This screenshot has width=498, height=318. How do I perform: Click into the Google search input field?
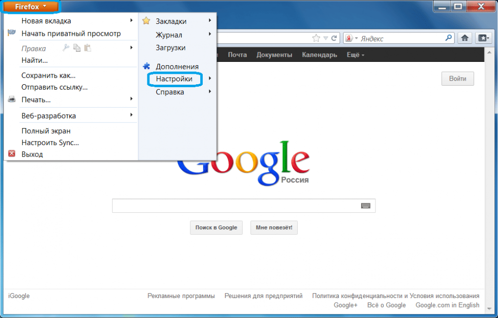[234, 206]
